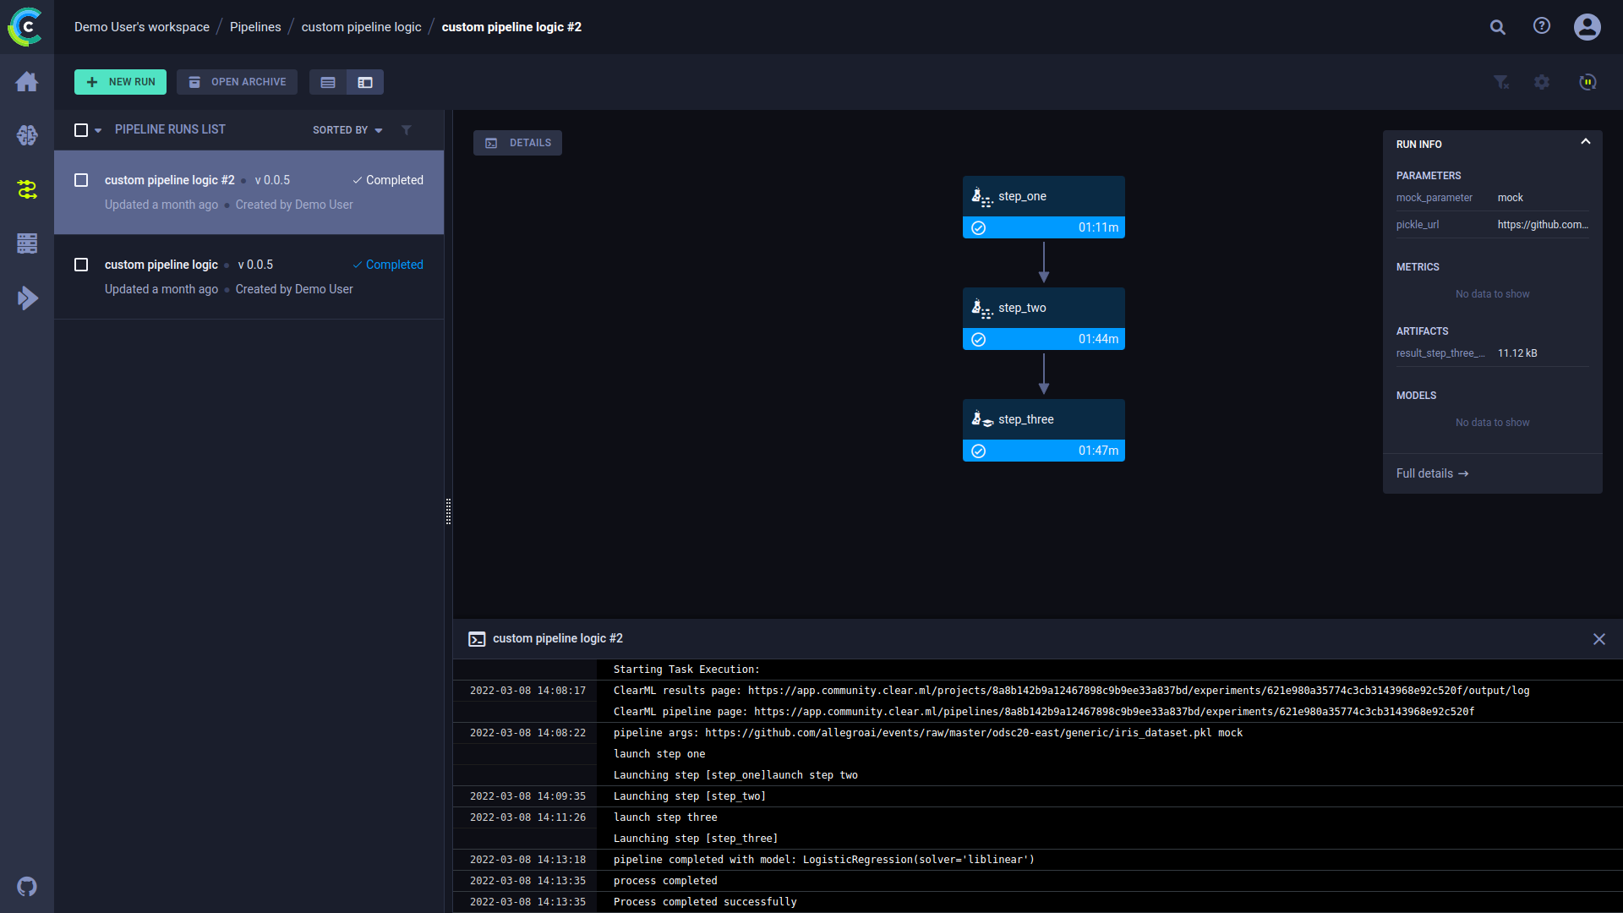This screenshot has height=913, width=1623.
Task: Follow the Full details link in RUN INFO
Action: pyautogui.click(x=1432, y=473)
